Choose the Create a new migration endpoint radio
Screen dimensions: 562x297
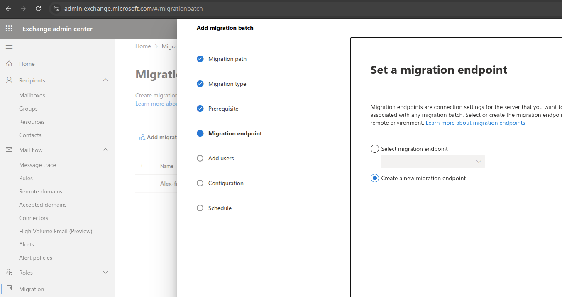(375, 178)
